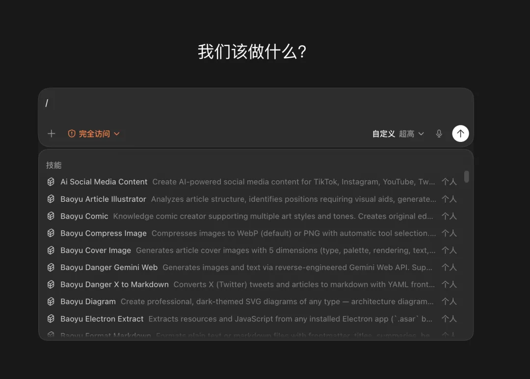Select Baoyu Danger X to Markdown skill
The width and height of the screenshot is (530, 379).
coord(252,284)
